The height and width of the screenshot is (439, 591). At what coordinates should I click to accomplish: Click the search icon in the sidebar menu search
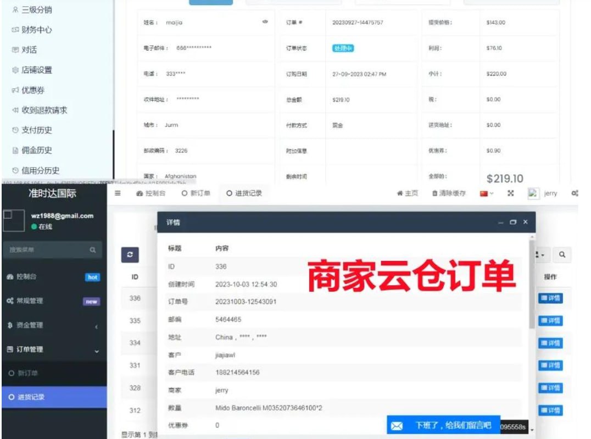[93, 250]
